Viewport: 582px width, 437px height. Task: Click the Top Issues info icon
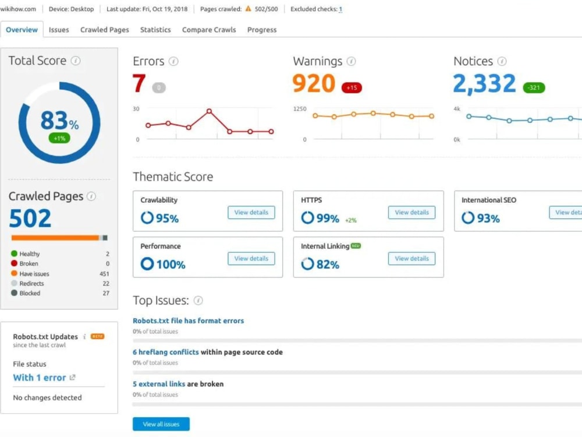198,300
